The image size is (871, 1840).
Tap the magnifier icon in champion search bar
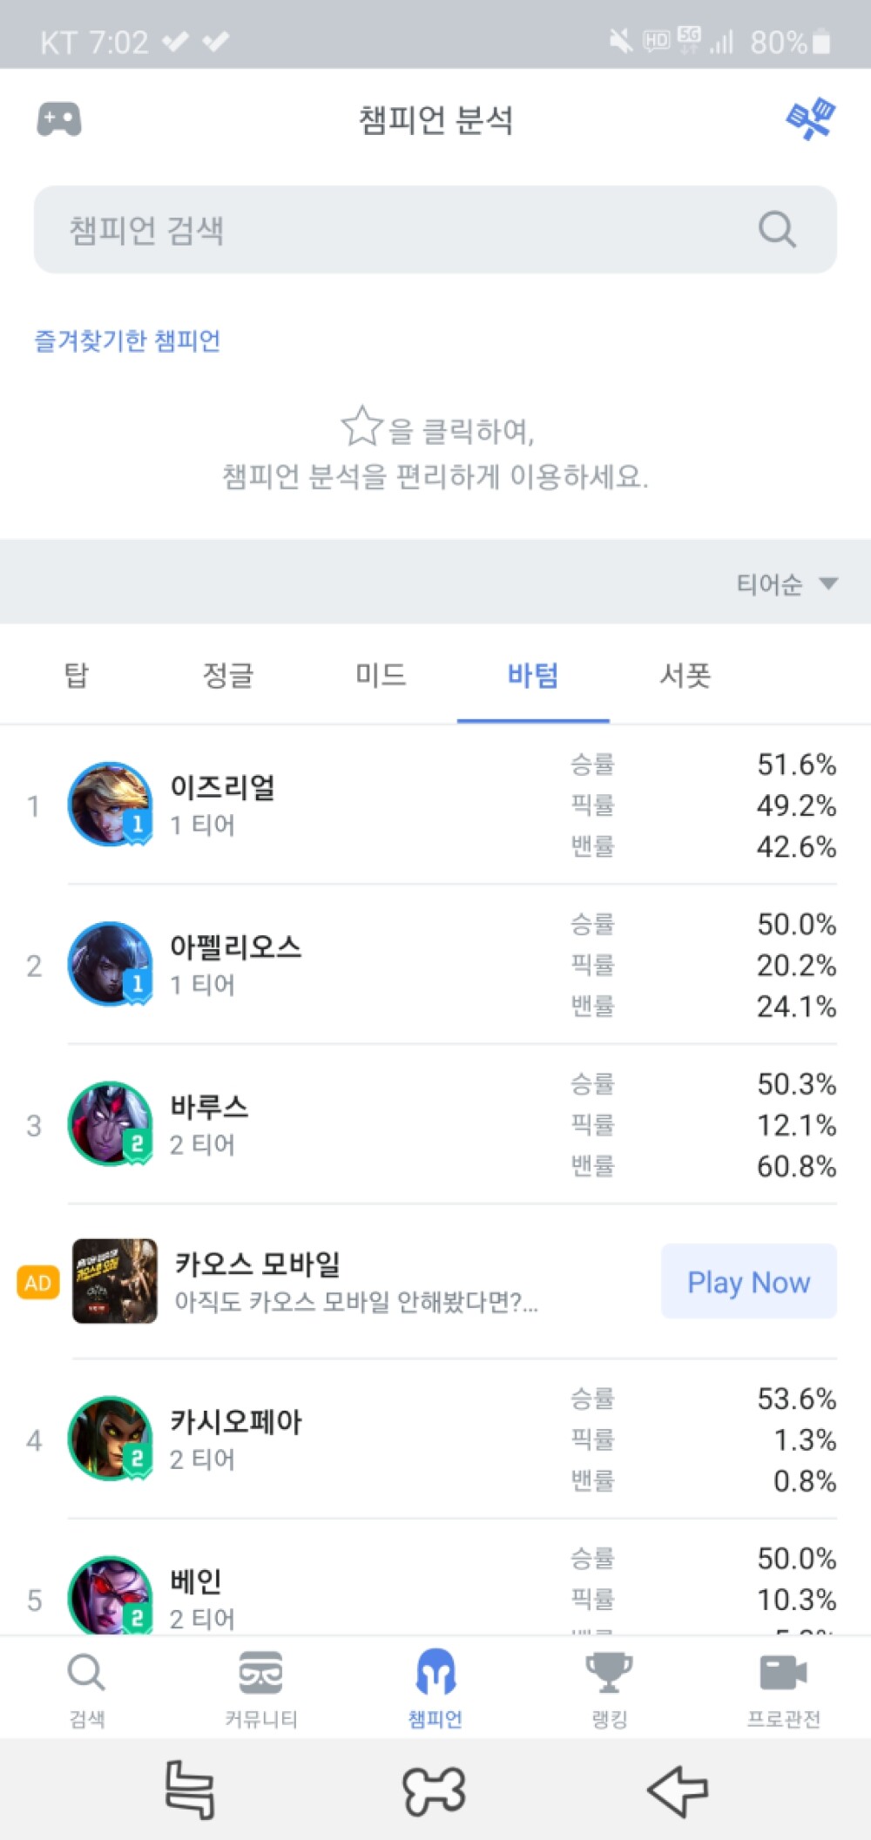coord(777,230)
